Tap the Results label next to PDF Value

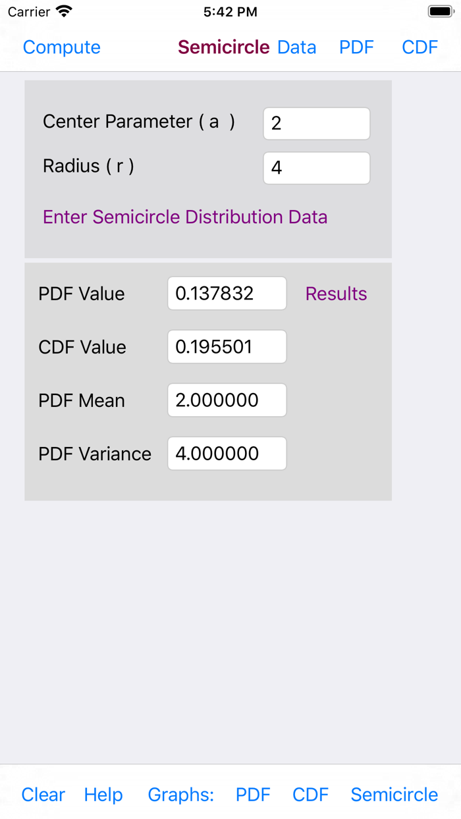pos(336,294)
